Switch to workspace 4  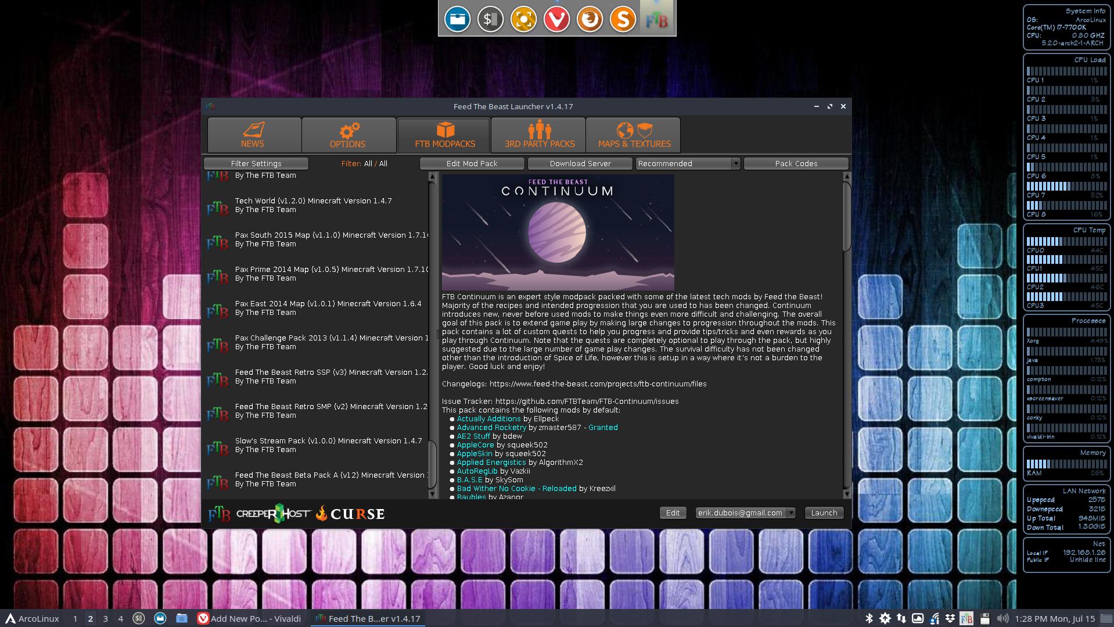[x=121, y=618]
